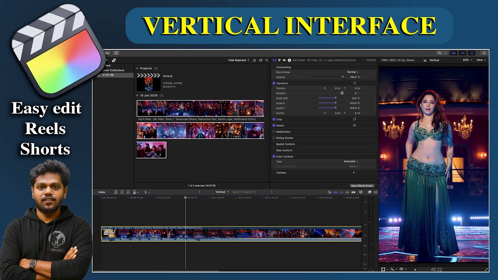Open the select tool arrow dropdown
Image resolution: width=498 pixels, height=280 pixels.
click(147, 192)
